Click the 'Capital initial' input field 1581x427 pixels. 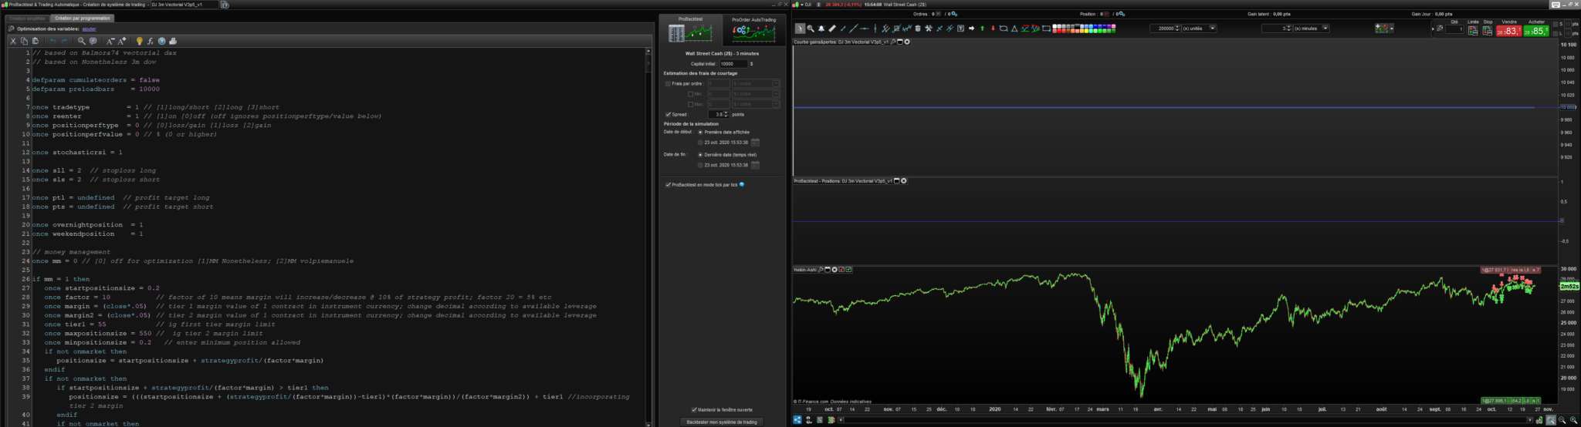[x=732, y=64]
